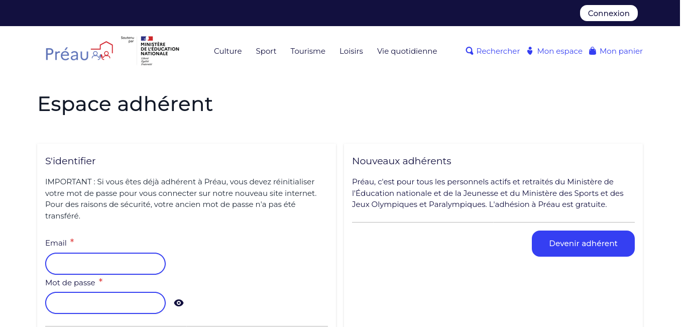686x327 pixels.
Task: Open the Vie quotidienne menu
Action: click(x=407, y=51)
